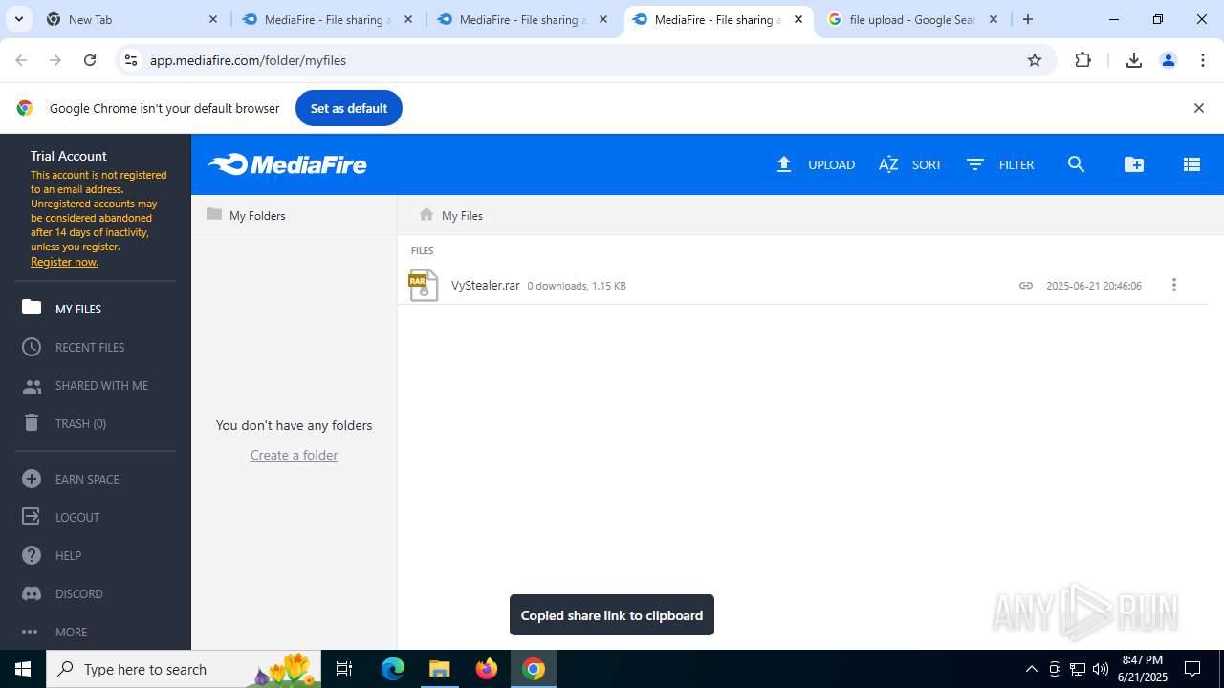Show hidden tray icons chevron

pyautogui.click(x=1031, y=669)
